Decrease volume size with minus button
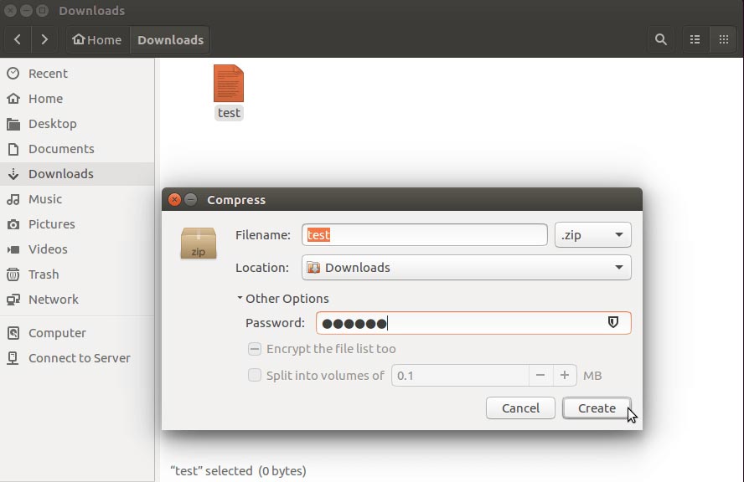Image resolution: width=744 pixels, height=482 pixels. 540,376
